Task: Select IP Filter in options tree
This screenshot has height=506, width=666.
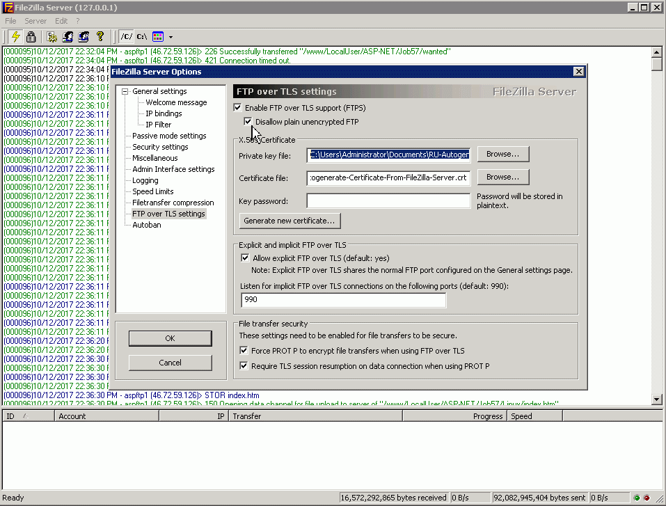Action: tap(159, 125)
